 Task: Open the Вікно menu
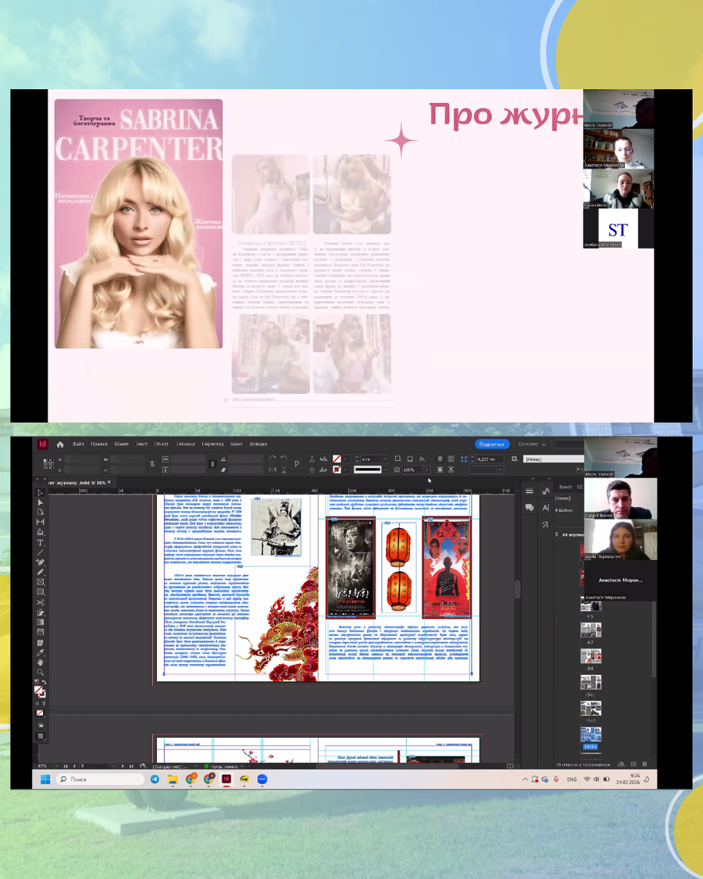pyautogui.click(x=236, y=445)
